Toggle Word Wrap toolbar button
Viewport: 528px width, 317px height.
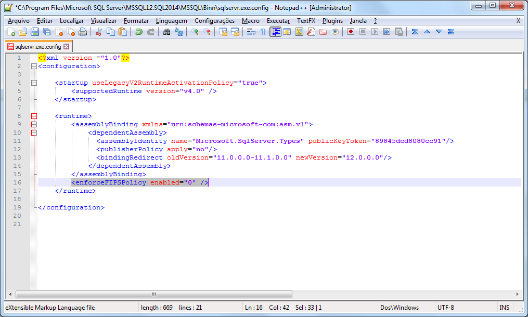point(251,32)
